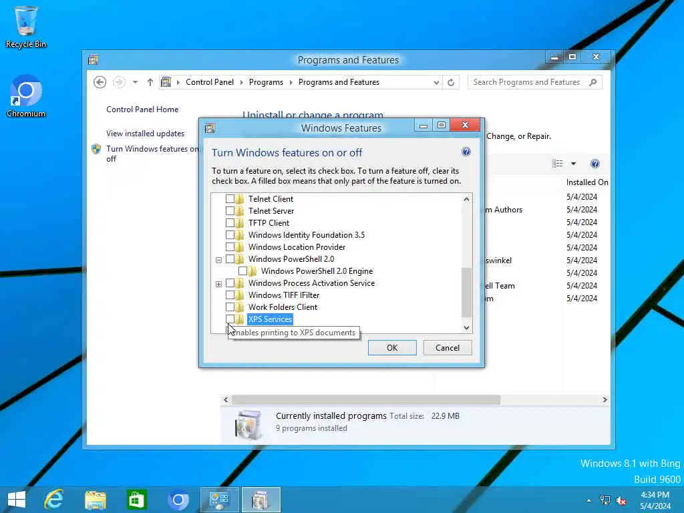Screen dimensions: 684x513
Task: Open Chromium from the taskbar
Action: (178, 500)
